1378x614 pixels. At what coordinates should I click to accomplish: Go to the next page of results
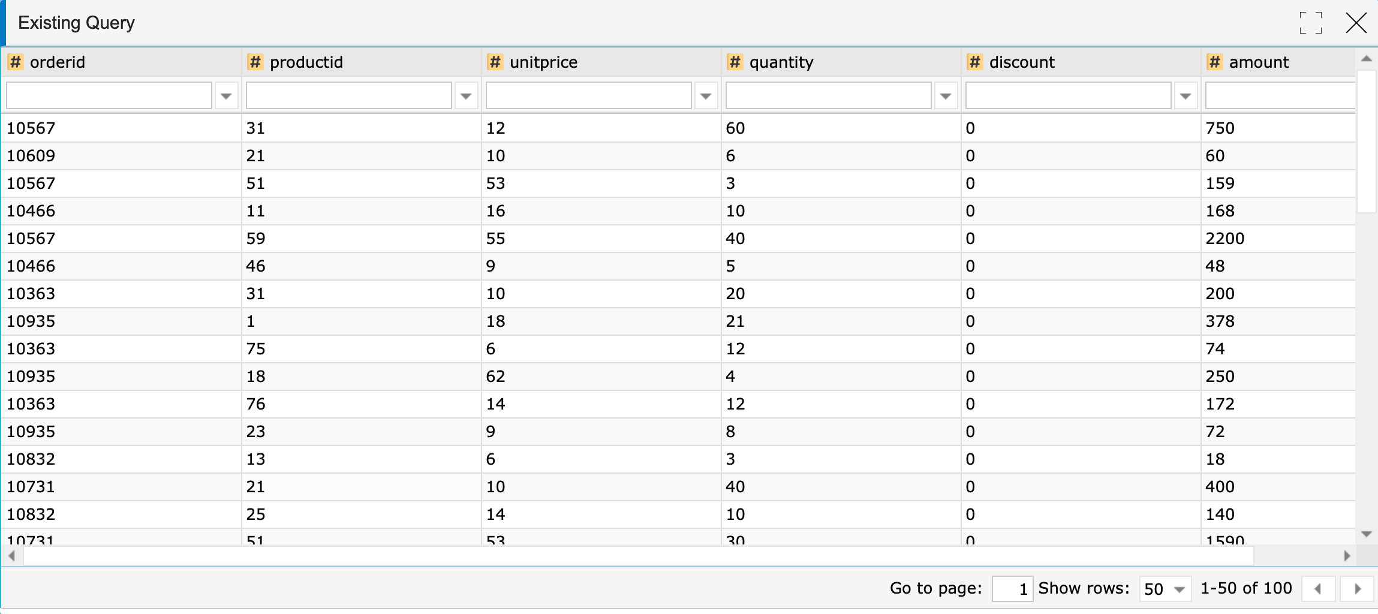(x=1358, y=588)
